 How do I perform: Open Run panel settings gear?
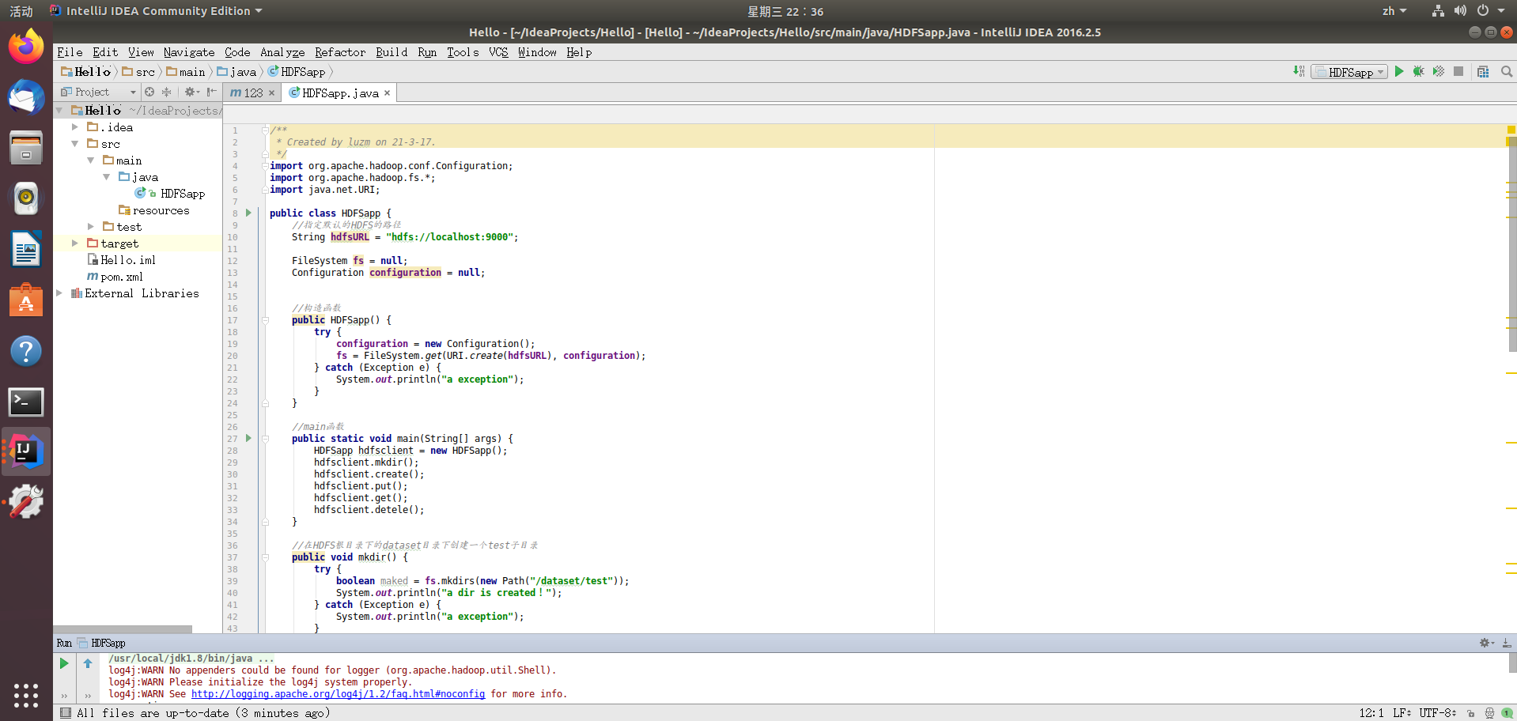point(1483,643)
